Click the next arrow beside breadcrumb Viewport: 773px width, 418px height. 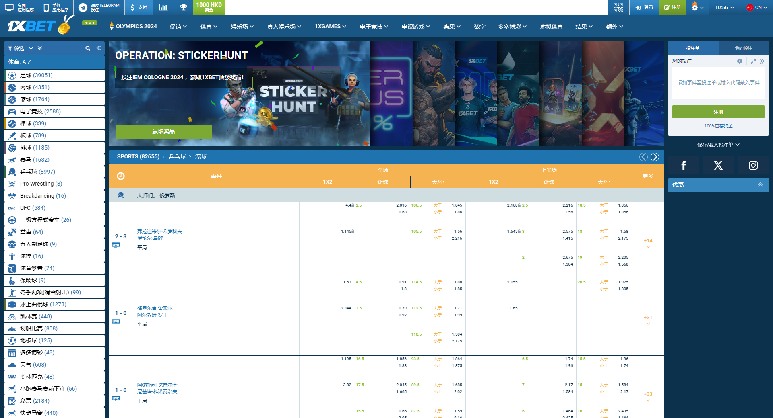(655, 157)
